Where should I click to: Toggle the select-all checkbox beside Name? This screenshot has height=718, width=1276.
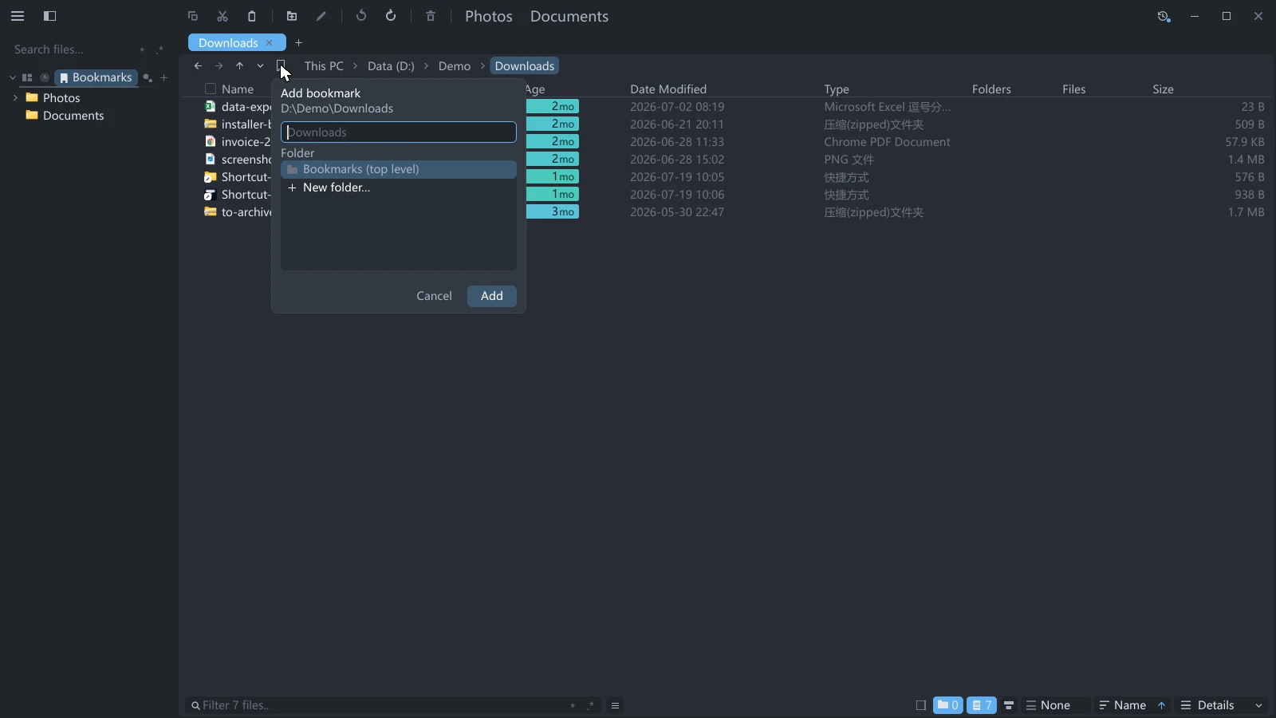coord(211,89)
